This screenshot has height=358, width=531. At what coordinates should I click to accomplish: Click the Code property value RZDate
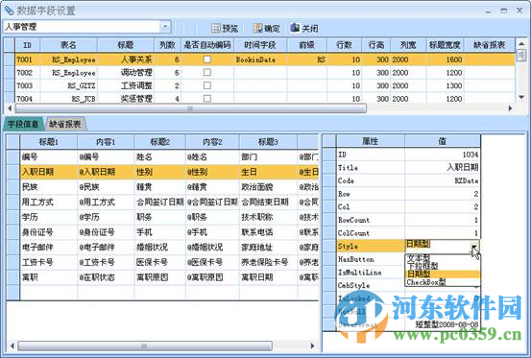pyautogui.click(x=443, y=180)
